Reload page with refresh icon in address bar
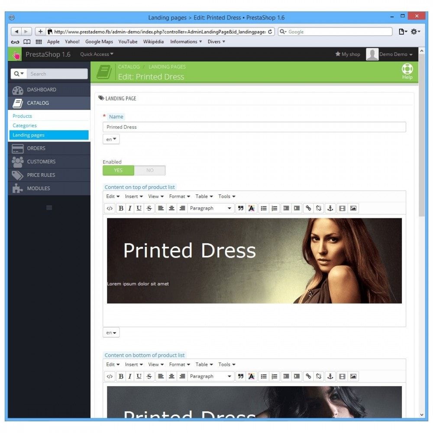433x433 pixels. (x=270, y=32)
